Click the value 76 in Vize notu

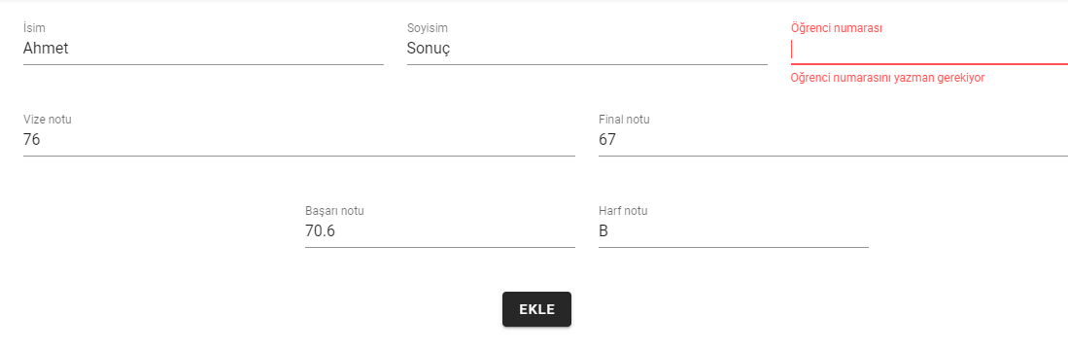[x=31, y=140]
